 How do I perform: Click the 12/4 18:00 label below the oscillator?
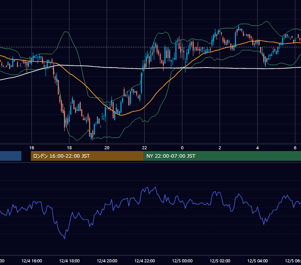point(69,261)
